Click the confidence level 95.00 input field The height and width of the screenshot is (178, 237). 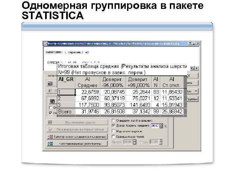pyautogui.click(x=155, y=126)
